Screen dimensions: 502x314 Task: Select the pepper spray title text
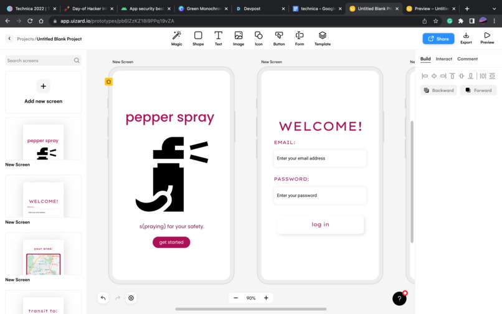coord(170,118)
